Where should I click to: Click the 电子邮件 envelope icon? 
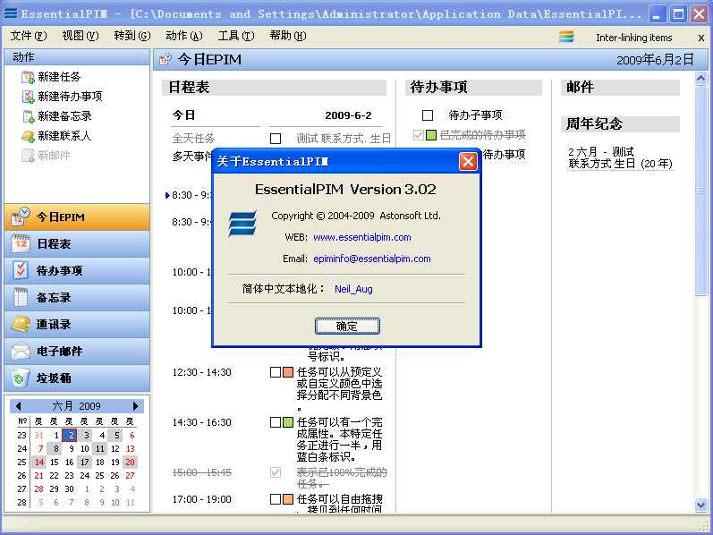(x=21, y=352)
